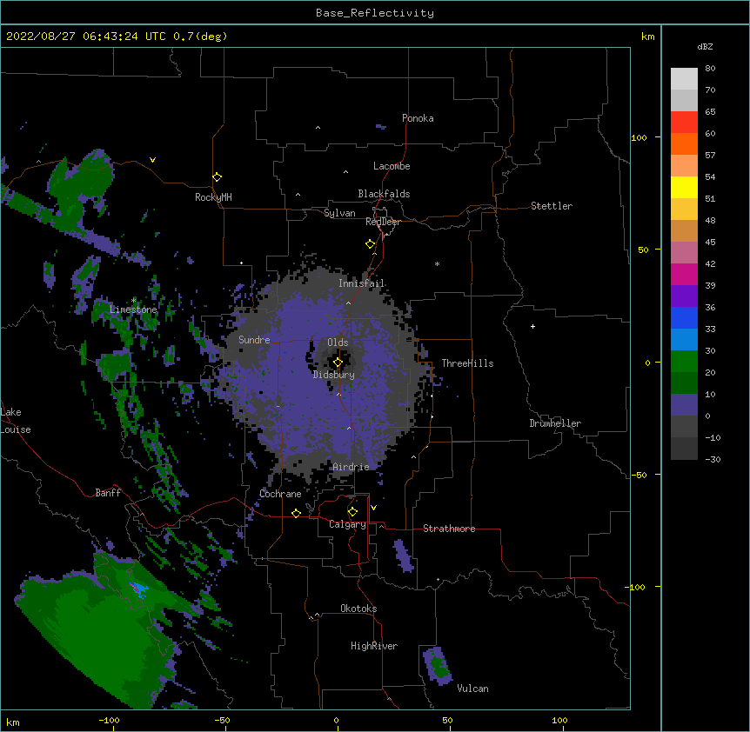Select the 60 dBZ orange legend swatch
This screenshot has width=750, height=732.
click(684, 143)
